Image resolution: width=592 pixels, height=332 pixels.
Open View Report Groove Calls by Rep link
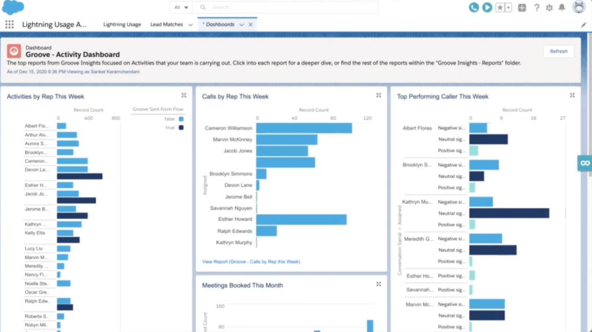coord(251,262)
